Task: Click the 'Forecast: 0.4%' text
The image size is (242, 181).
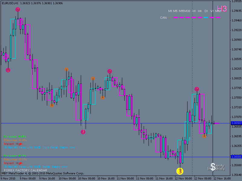Action: tap(15, 137)
